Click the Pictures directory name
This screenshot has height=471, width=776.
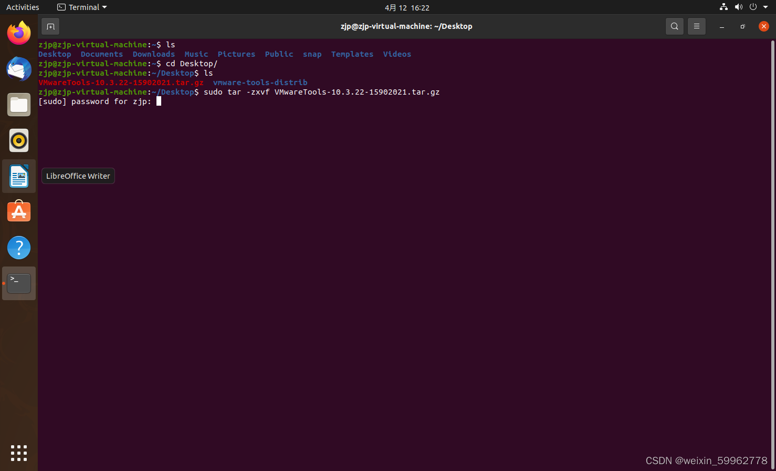point(236,54)
